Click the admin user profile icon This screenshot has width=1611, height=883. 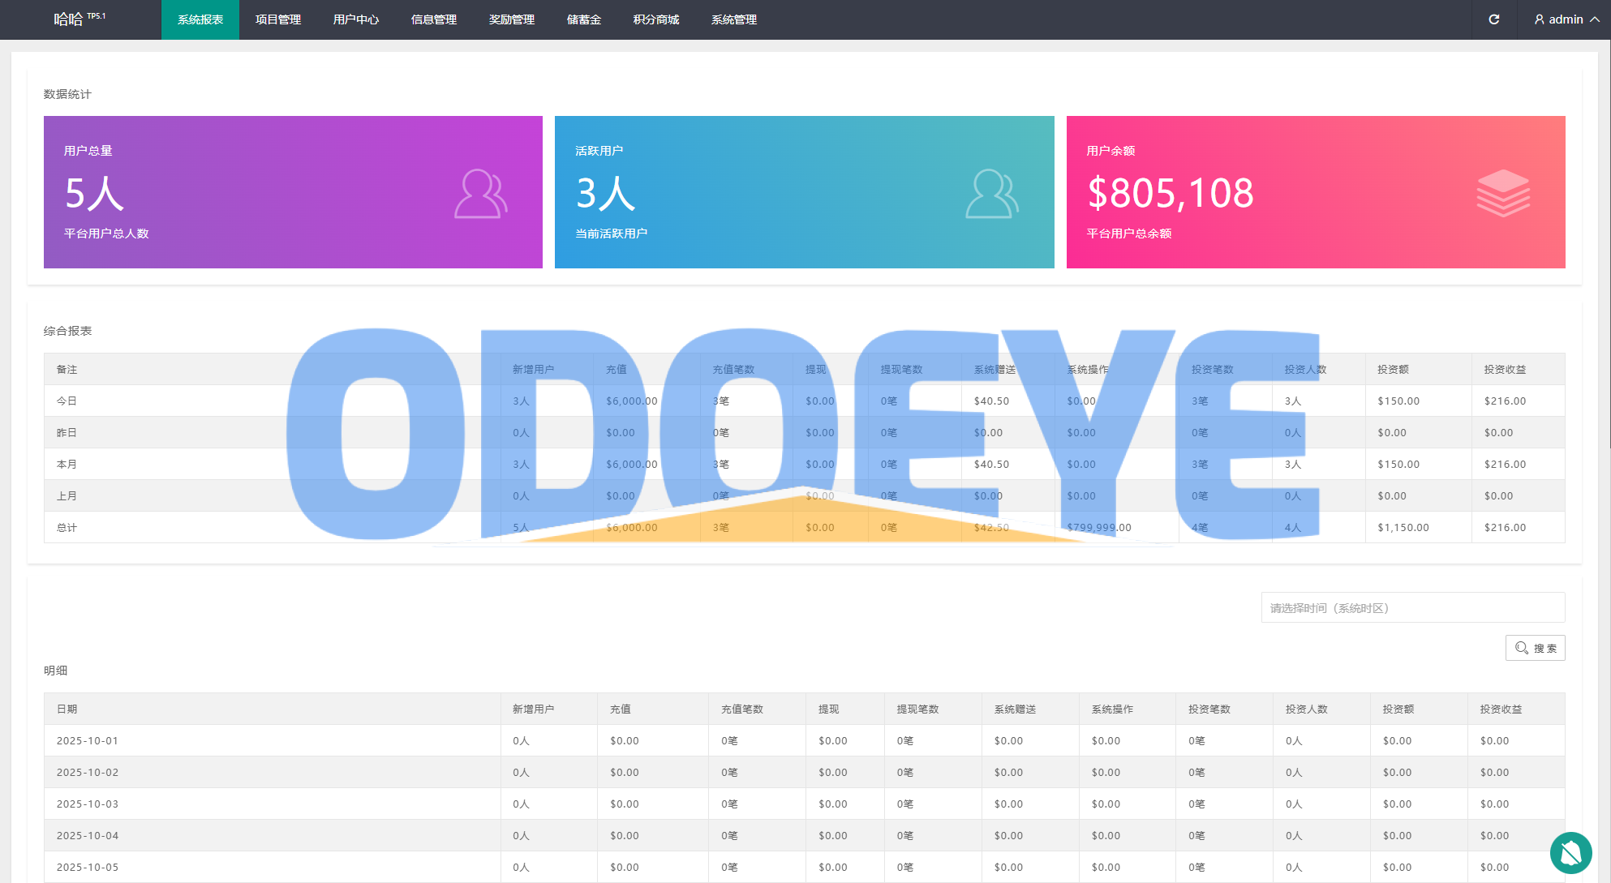point(1539,19)
